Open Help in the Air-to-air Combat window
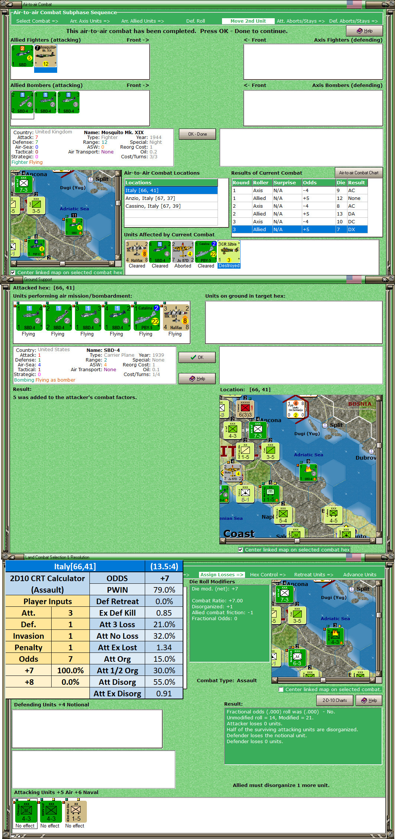The height and width of the screenshot is (839, 395). tap(365, 31)
